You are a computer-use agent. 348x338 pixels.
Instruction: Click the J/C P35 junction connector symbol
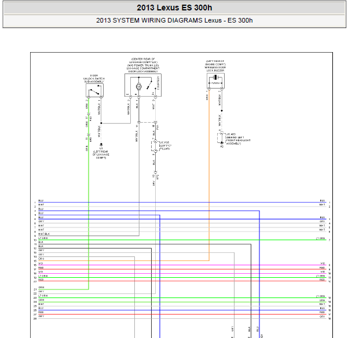[x=155, y=146]
